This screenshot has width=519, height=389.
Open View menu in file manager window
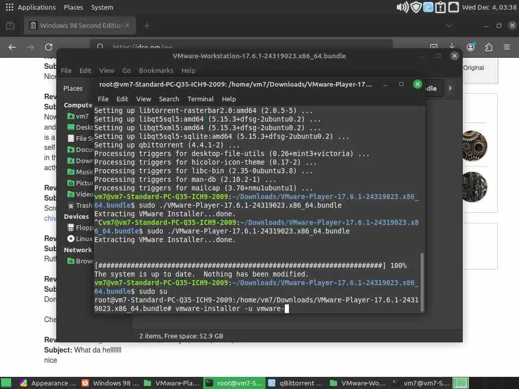(x=106, y=70)
